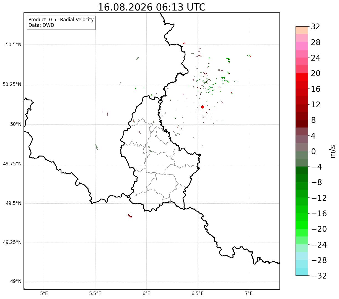Click the 5°E longitude tick label
Image resolution: width=339 pixels, height=299 pixels.
(44, 294)
